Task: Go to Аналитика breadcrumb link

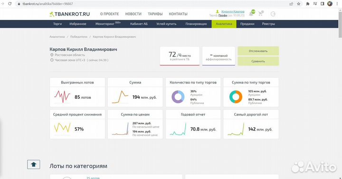Action: pos(57,37)
